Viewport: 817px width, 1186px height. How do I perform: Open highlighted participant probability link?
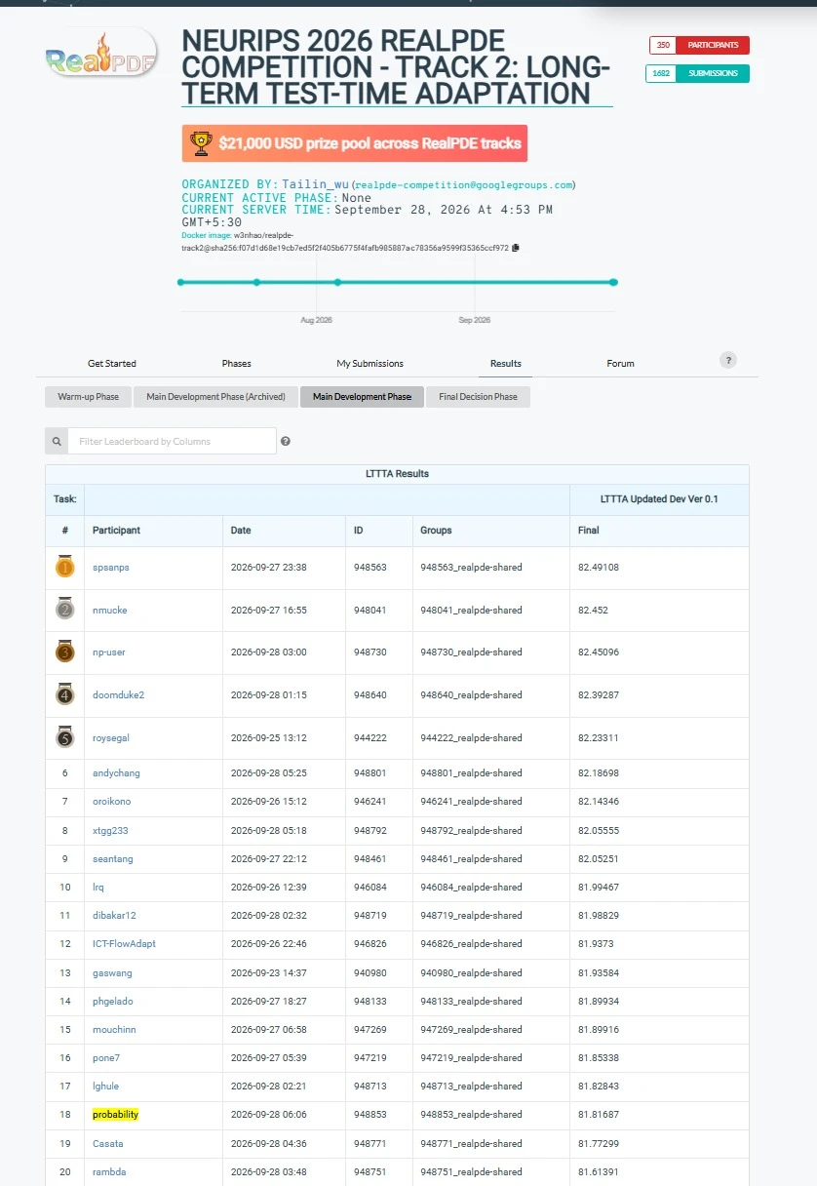point(115,1115)
